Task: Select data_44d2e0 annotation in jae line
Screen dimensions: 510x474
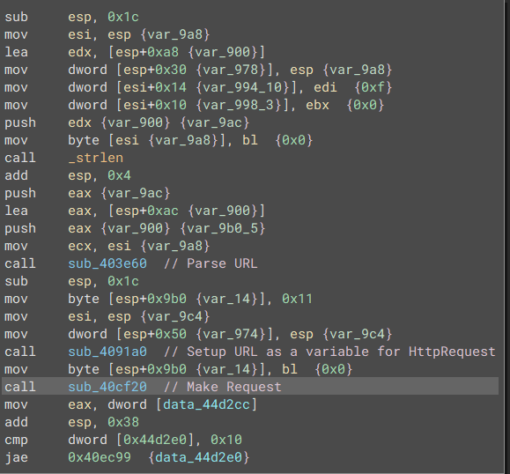Action: point(198,457)
